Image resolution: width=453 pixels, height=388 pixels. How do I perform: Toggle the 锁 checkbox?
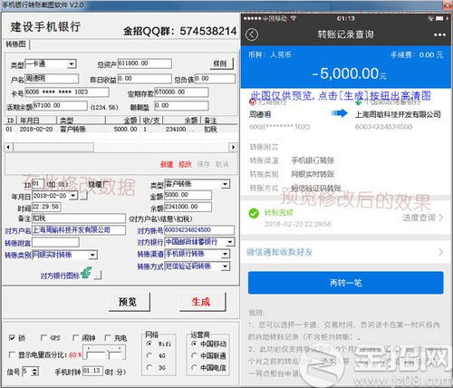coord(12,338)
